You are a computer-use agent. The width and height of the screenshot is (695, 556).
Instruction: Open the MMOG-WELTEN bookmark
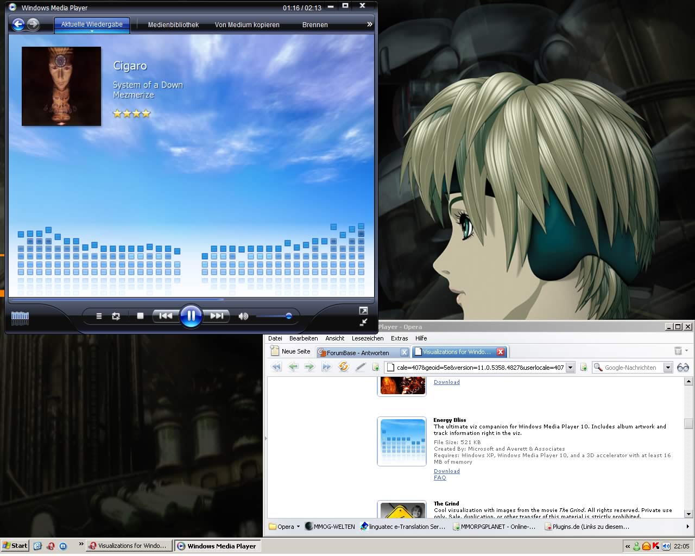tap(330, 527)
